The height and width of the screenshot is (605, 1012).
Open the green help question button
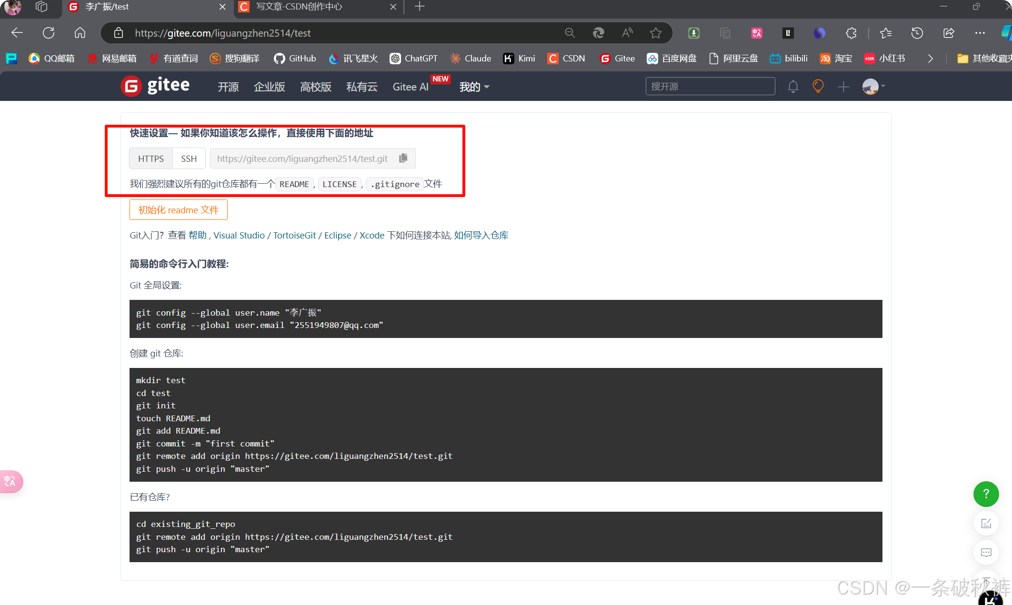(x=986, y=494)
